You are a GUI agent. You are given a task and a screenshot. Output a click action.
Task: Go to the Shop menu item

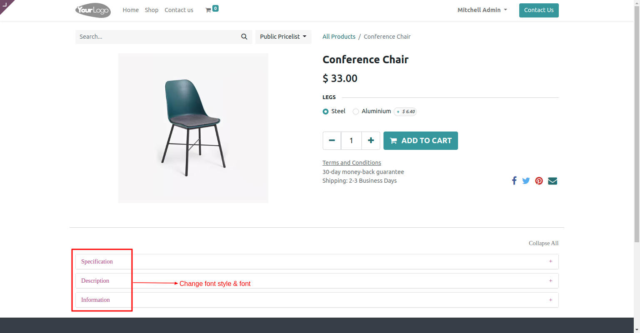(152, 10)
